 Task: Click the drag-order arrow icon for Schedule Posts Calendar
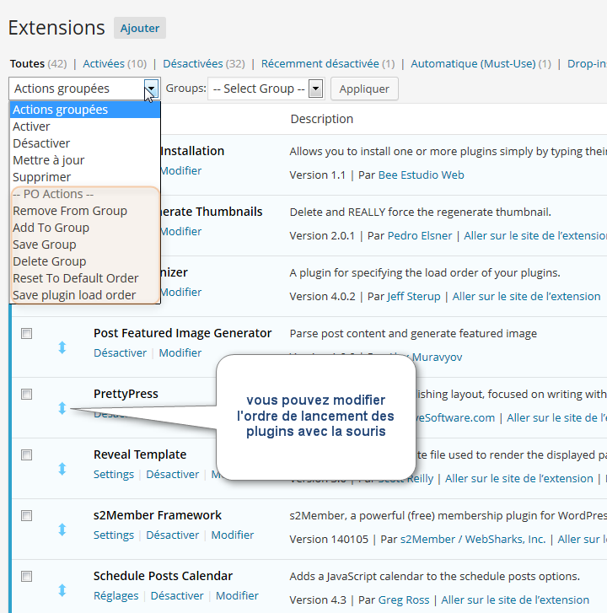click(x=62, y=590)
